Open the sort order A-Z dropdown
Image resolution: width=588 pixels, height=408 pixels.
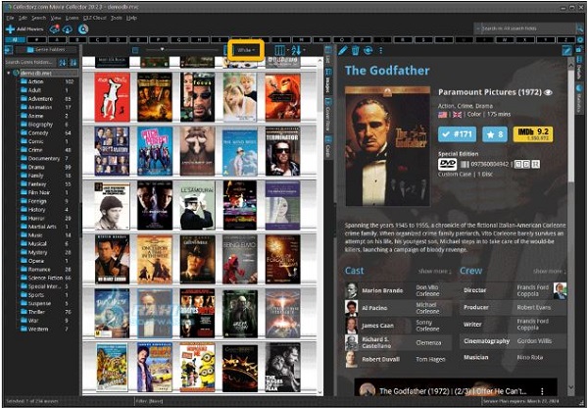coord(299,50)
